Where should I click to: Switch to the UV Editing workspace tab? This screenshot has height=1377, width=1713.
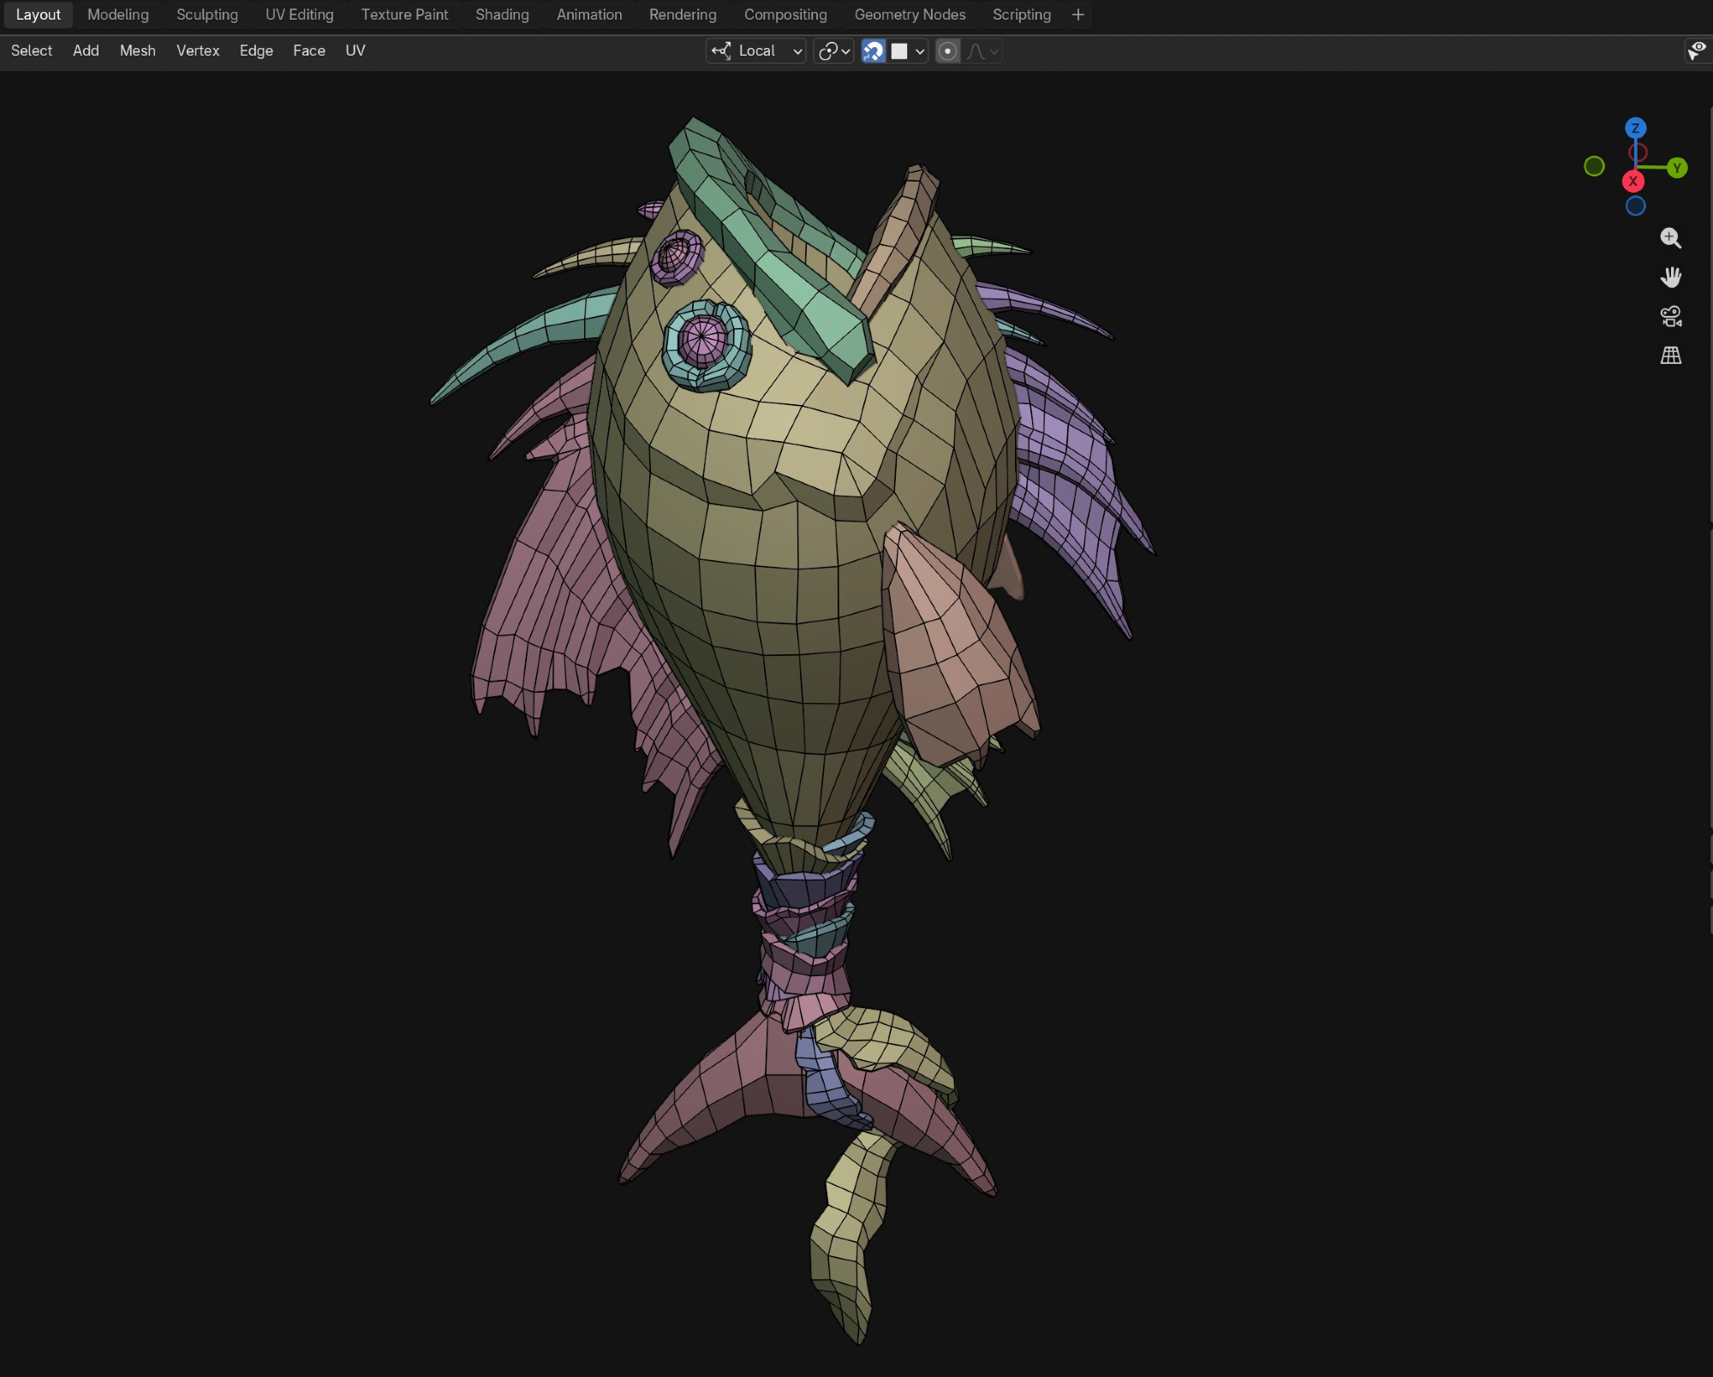(x=299, y=15)
